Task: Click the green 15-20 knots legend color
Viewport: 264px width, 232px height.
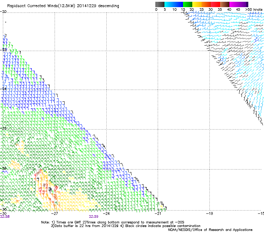Action: (x=188, y=4)
